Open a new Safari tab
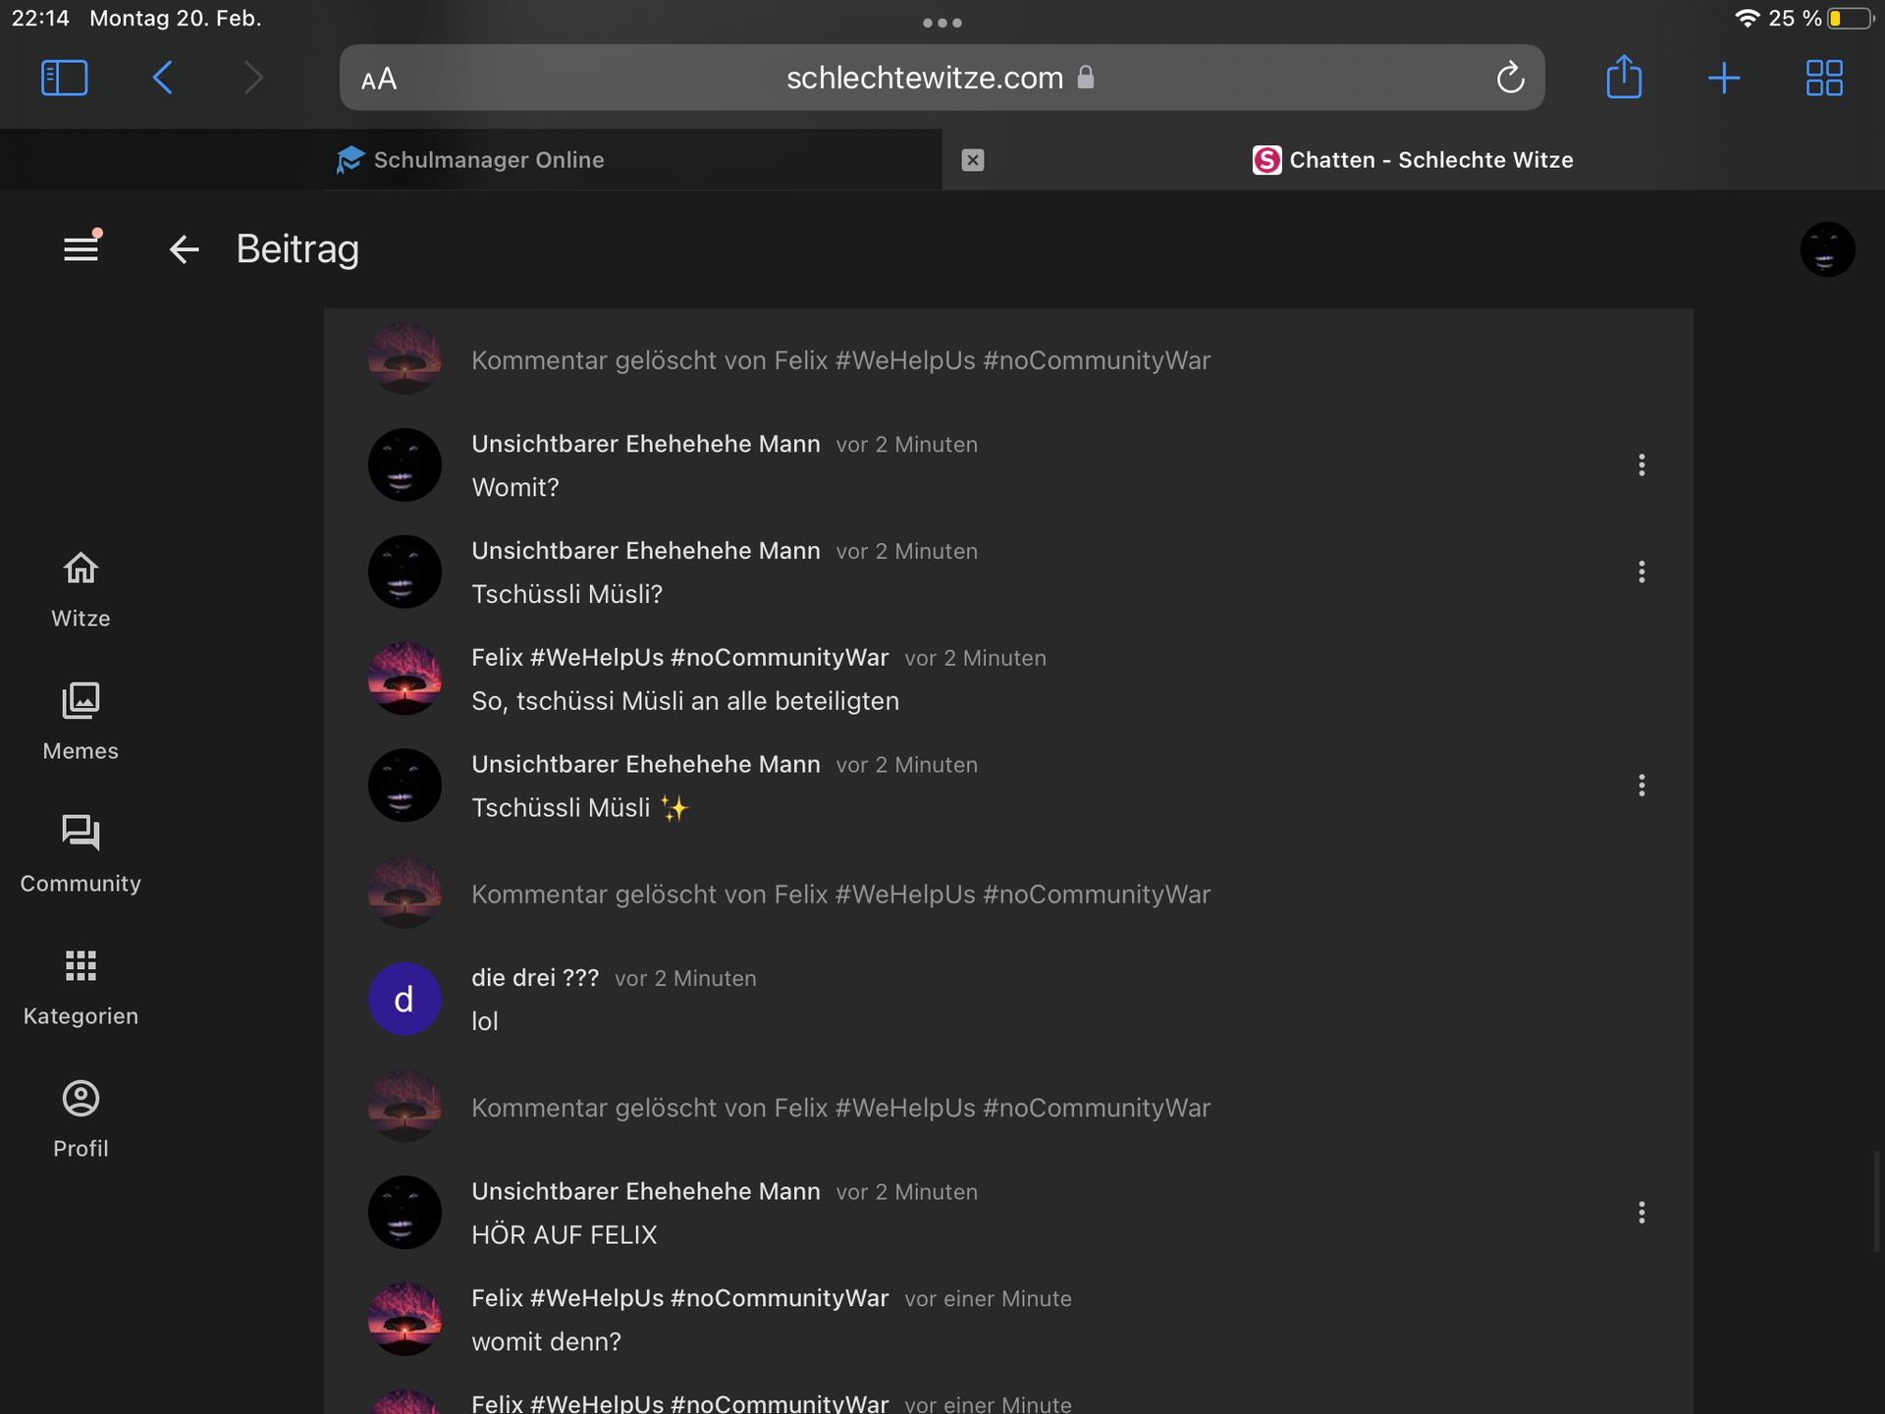 [x=1724, y=78]
